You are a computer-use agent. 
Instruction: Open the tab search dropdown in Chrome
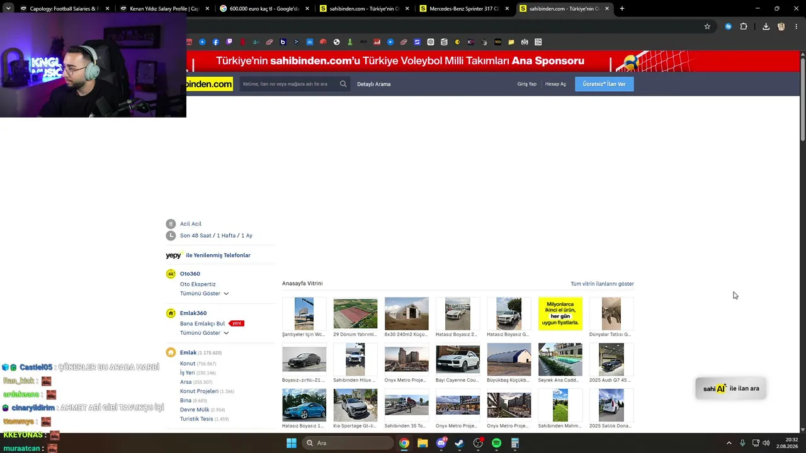(8, 9)
